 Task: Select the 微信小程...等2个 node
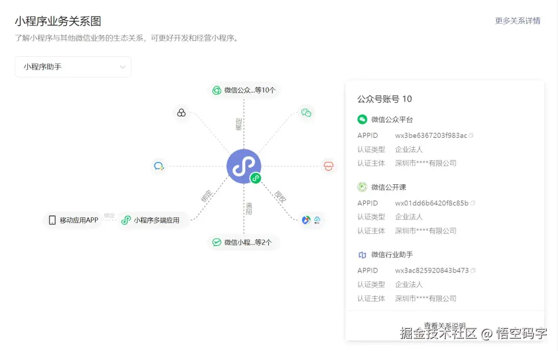point(243,242)
